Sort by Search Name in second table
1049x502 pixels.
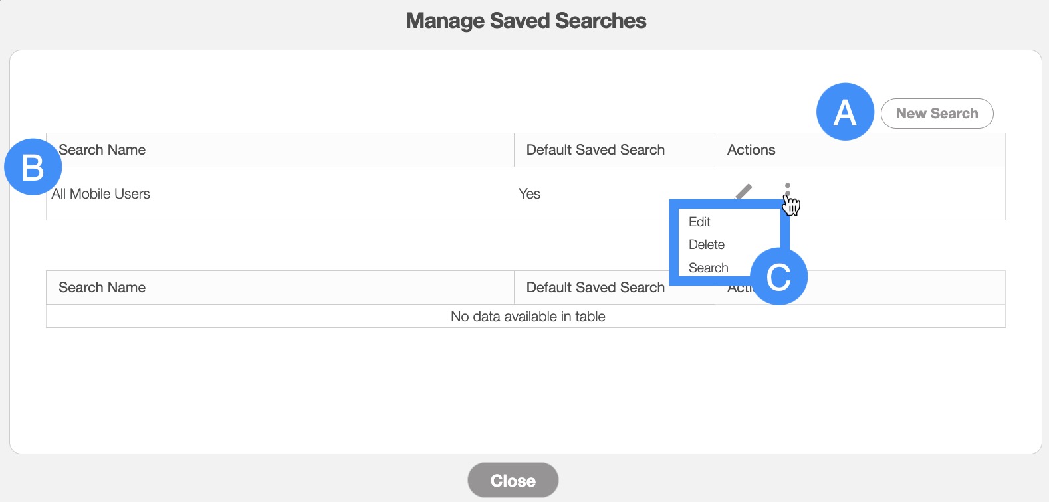pos(102,288)
